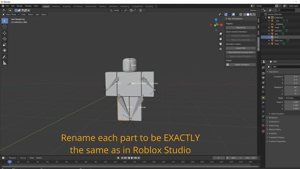300x169 pixels.
Task: Open Tool properties tab icon
Action: [x=263, y=68]
